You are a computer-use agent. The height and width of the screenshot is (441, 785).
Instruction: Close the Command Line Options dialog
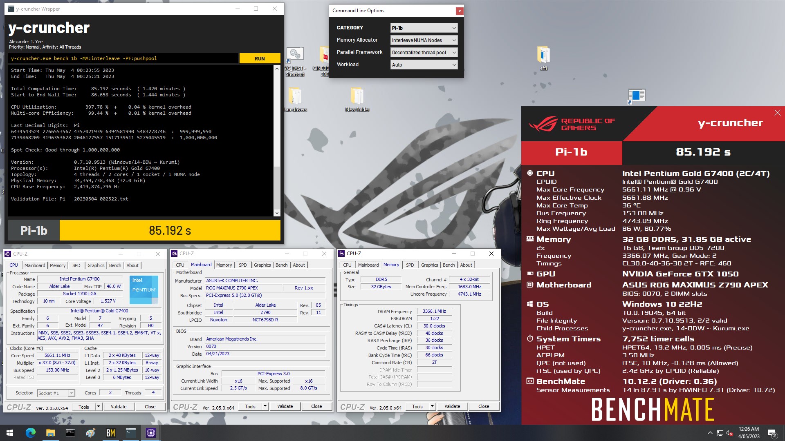pos(460,11)
